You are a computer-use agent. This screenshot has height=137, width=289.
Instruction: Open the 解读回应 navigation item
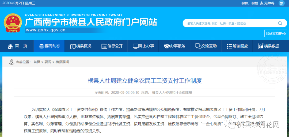237,46
